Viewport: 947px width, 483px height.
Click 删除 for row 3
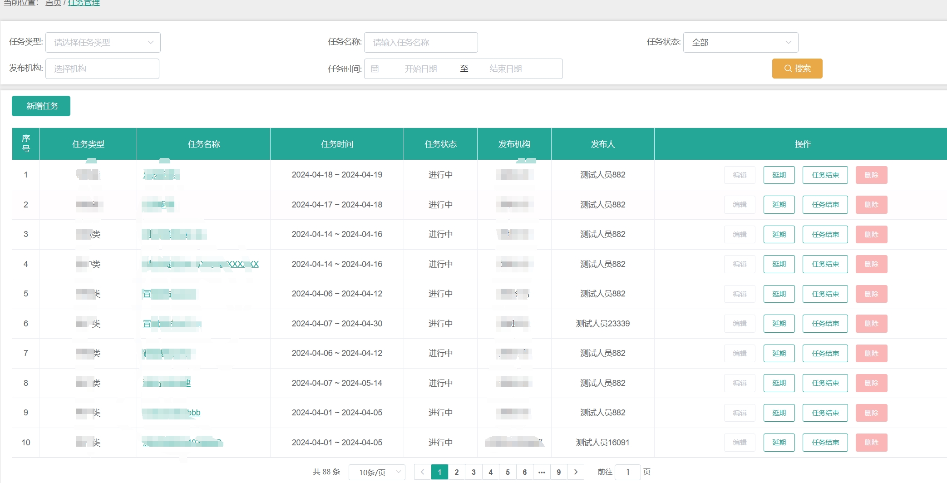click(x=871, y=234)
